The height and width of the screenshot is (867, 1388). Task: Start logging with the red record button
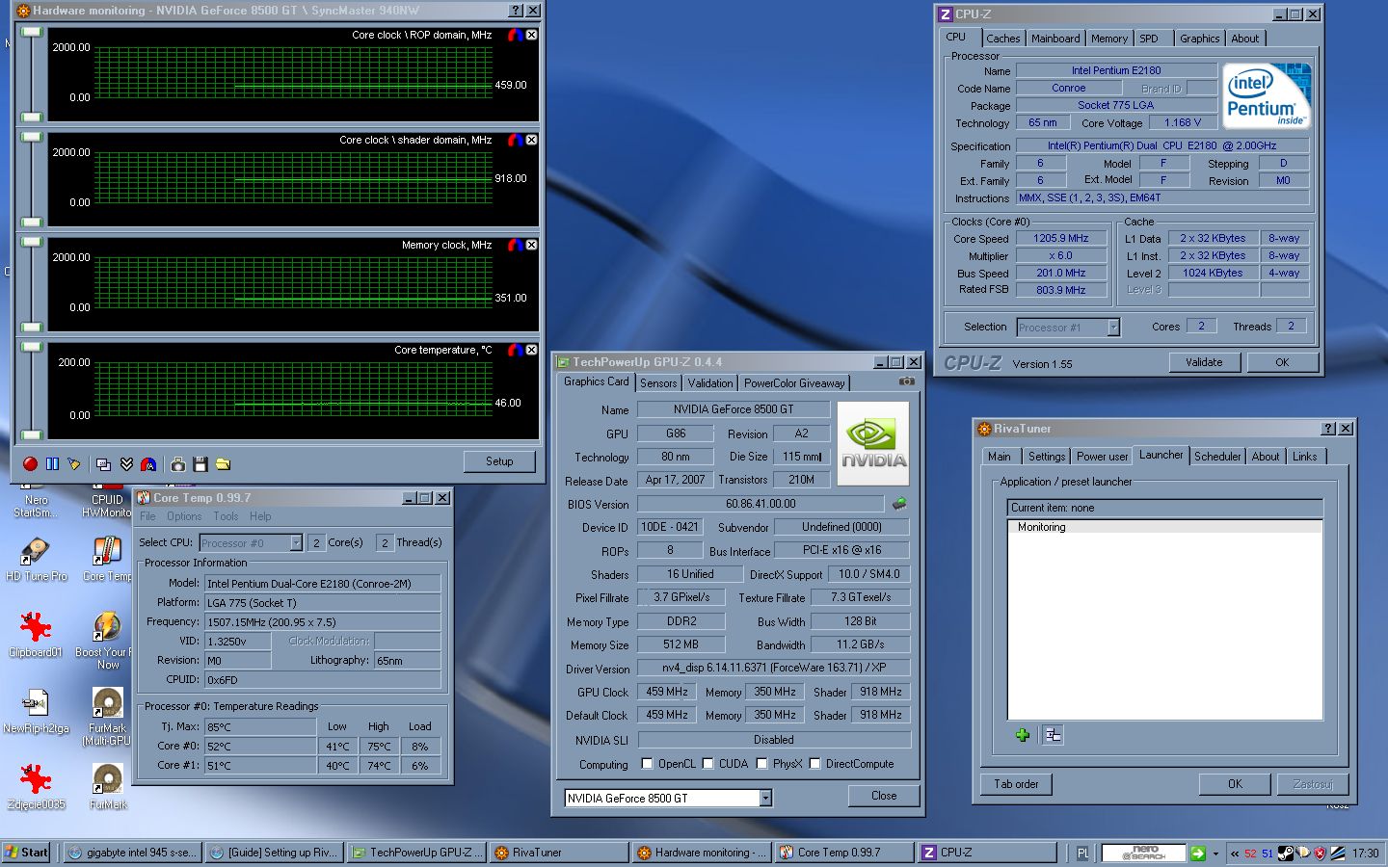(30, 464)
